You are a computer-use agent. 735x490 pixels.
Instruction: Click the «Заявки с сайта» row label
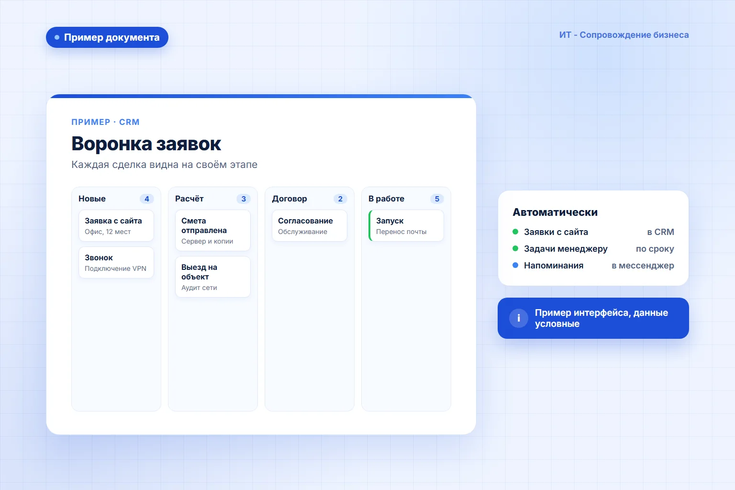click(x=556, y=232)
